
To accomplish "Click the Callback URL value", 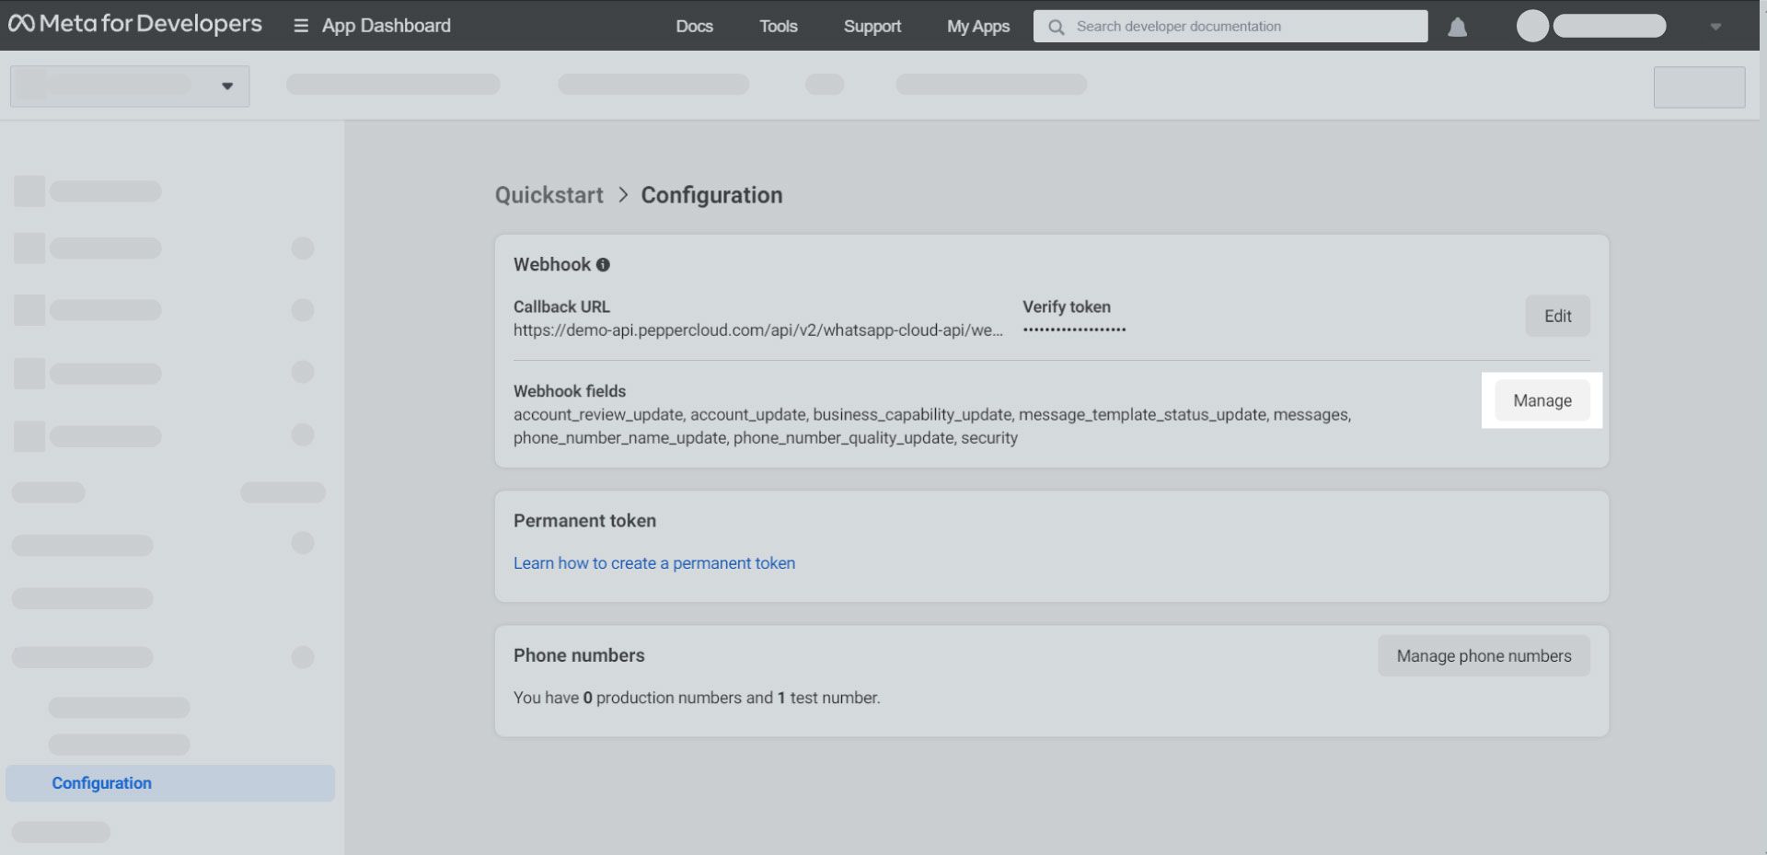I will click(758, 330).
